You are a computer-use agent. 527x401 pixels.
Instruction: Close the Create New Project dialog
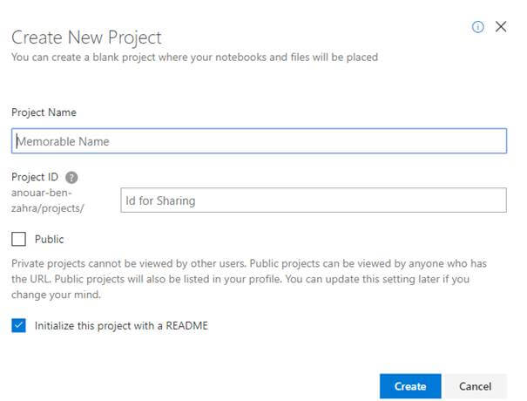(x=501, y=26)
